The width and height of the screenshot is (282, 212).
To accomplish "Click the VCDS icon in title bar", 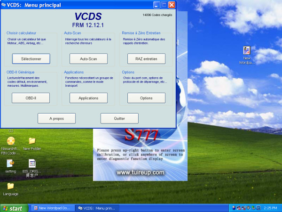I will (x=4, y=5).
